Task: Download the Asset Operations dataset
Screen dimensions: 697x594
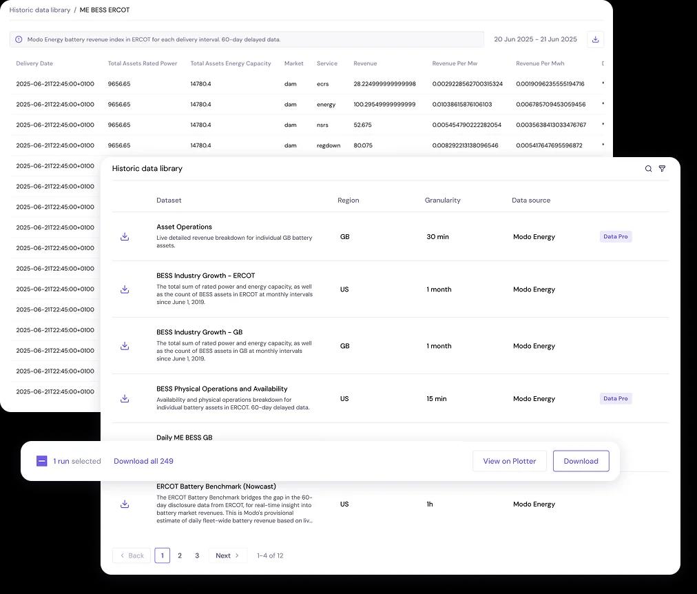Action: [125, 236]
